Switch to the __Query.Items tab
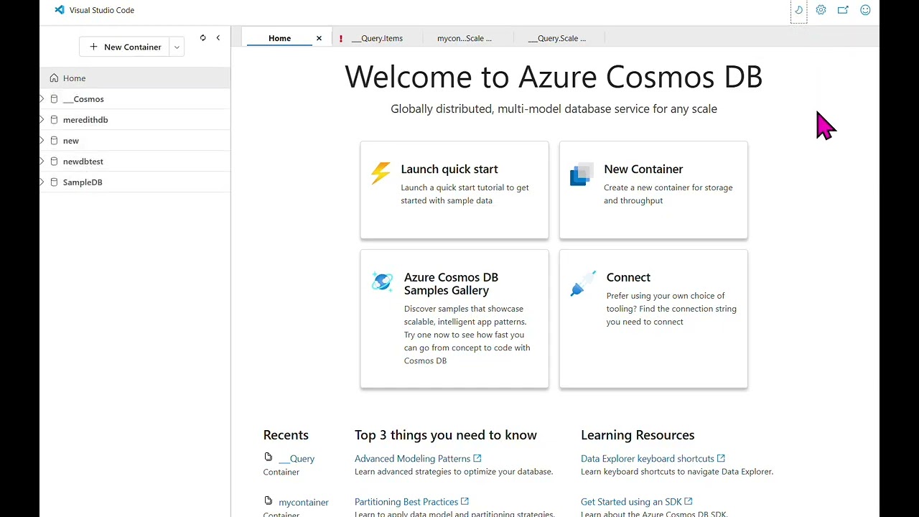This screenshot has width=919, height=517. (x=377, y=39)
